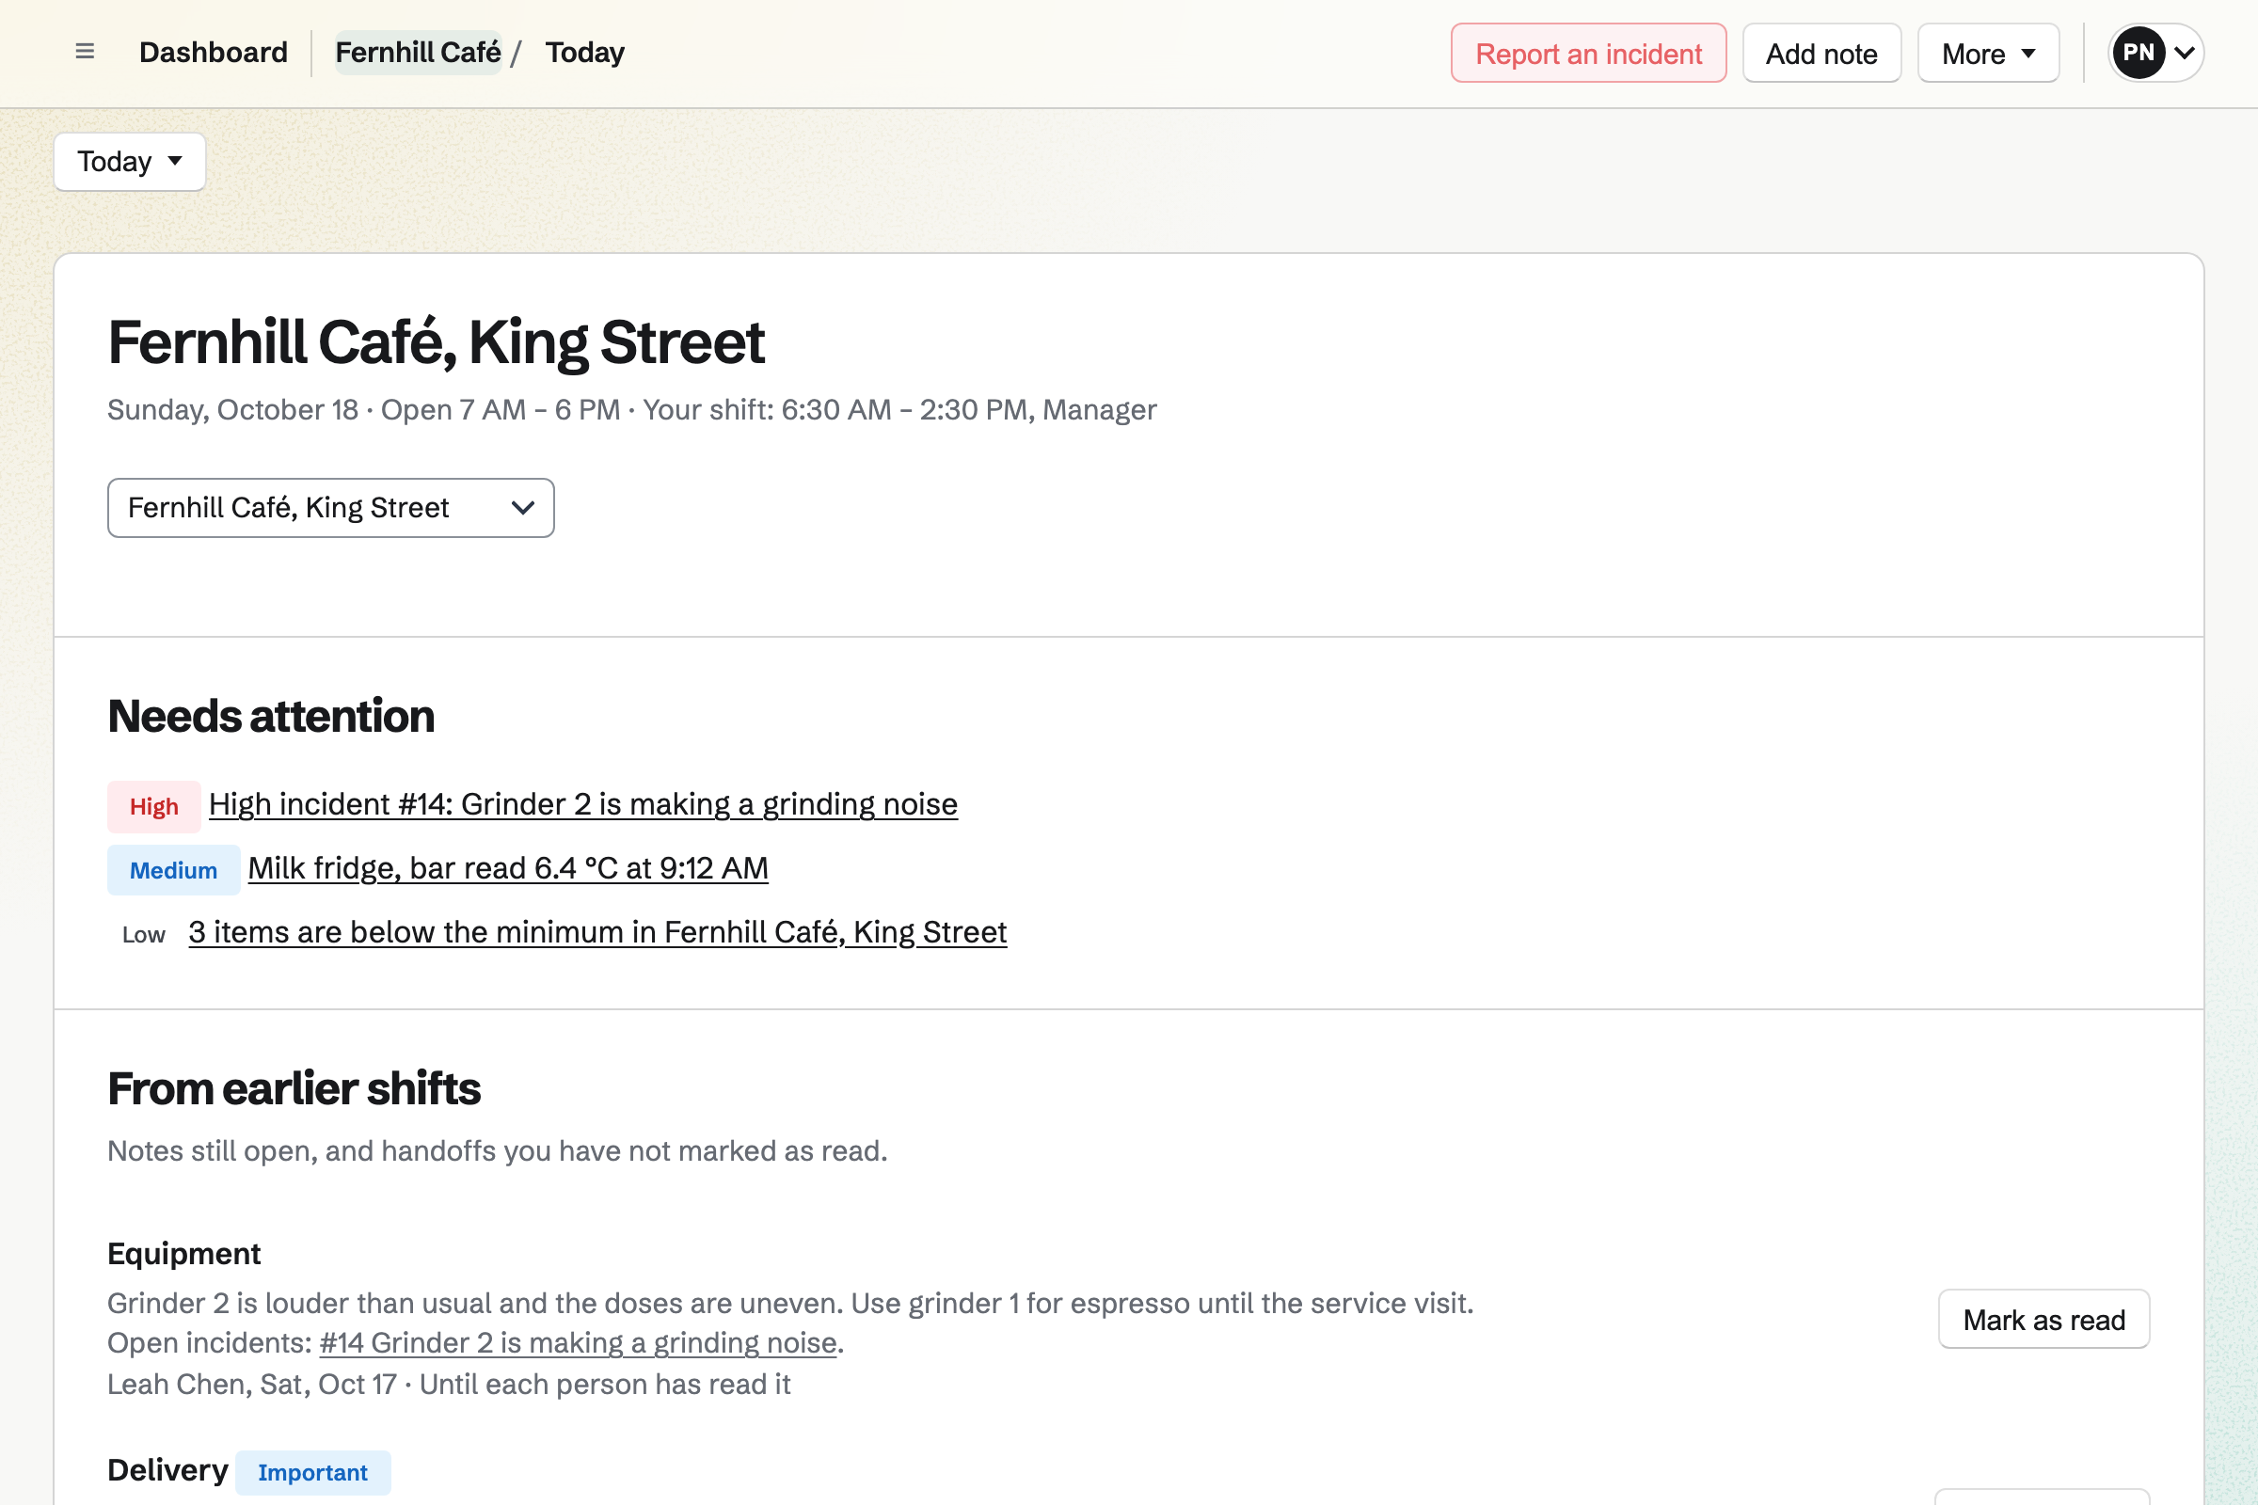The height and width of the screenshot is (1505, 2258).
Task: Mark the Equipment note as read
Action: click(x=2043, y=1320)
